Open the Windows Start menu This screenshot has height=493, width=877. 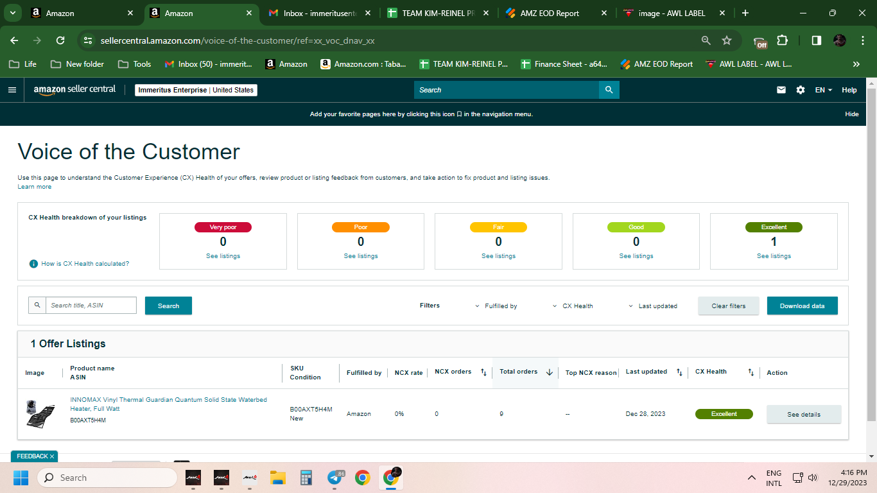pos(21,478)
